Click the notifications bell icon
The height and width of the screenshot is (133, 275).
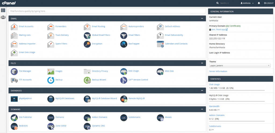259,3
